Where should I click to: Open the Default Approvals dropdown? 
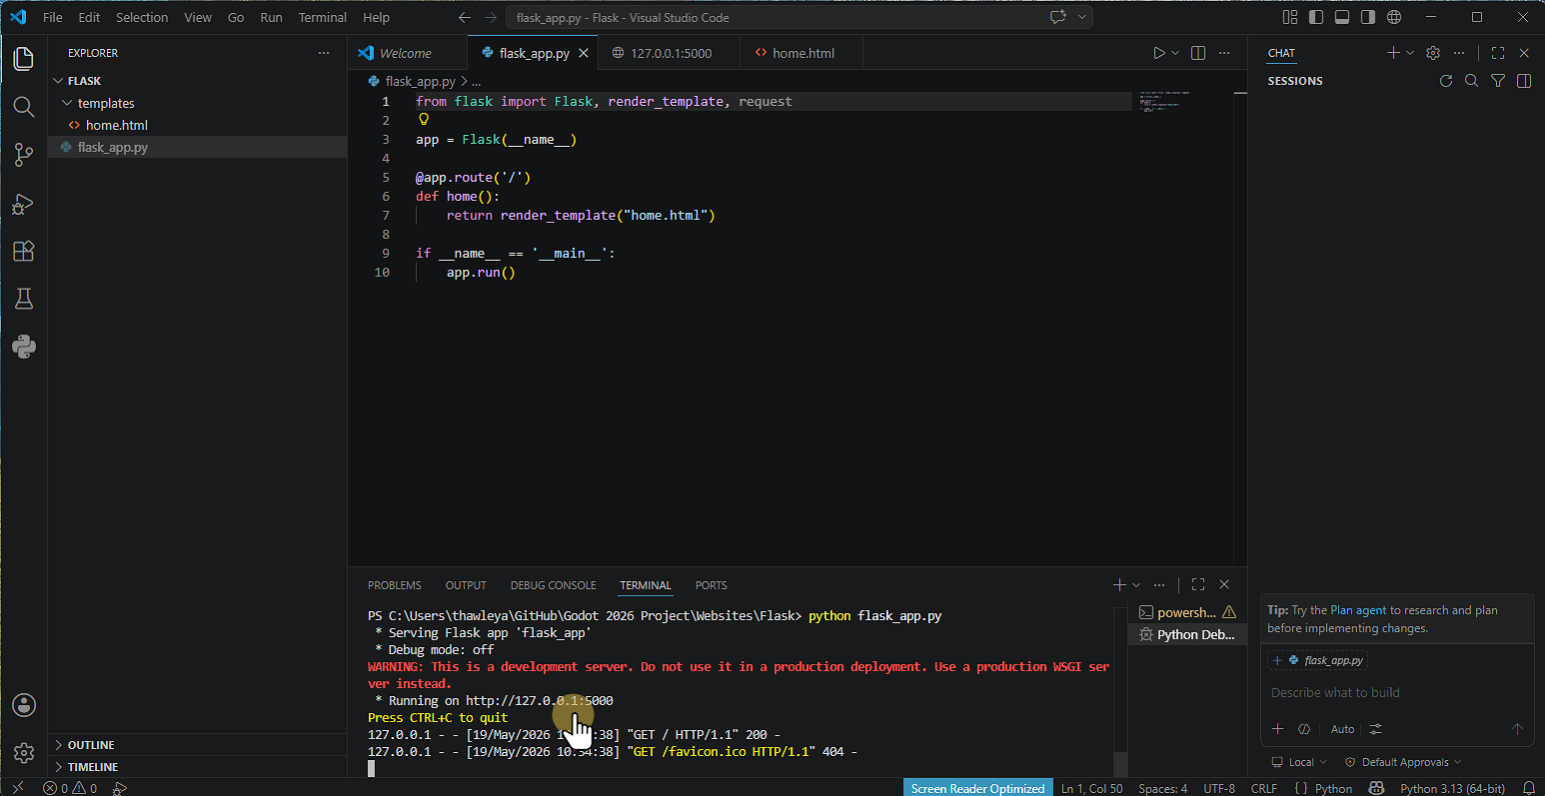(x=1403, y=762)
